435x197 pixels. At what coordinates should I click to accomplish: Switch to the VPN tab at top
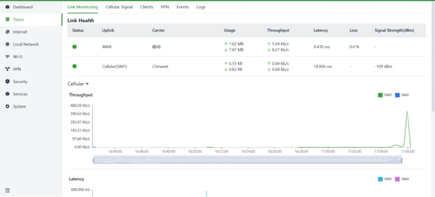click(x=164, y=7)
